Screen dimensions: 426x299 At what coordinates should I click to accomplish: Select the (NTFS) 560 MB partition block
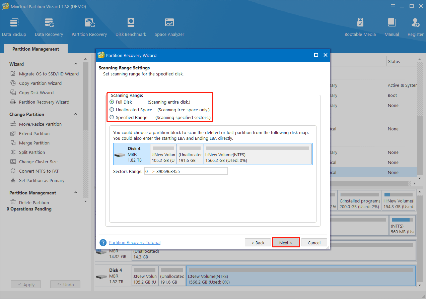coord(402,225)
